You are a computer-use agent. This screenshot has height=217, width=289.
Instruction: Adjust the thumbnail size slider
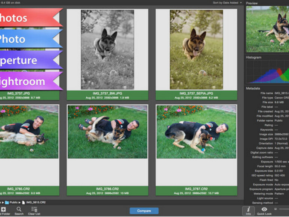click(x=284, y=209)
